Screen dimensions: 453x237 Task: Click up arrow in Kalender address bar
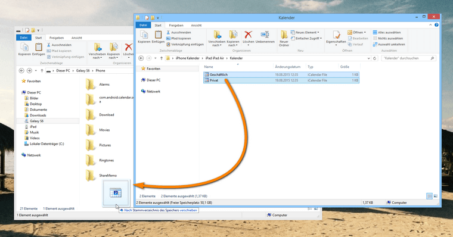pos(162,58)
